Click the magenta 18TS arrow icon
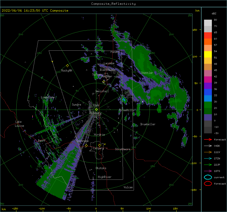Viewport: 227px width, 212px height. click(208, 171)
